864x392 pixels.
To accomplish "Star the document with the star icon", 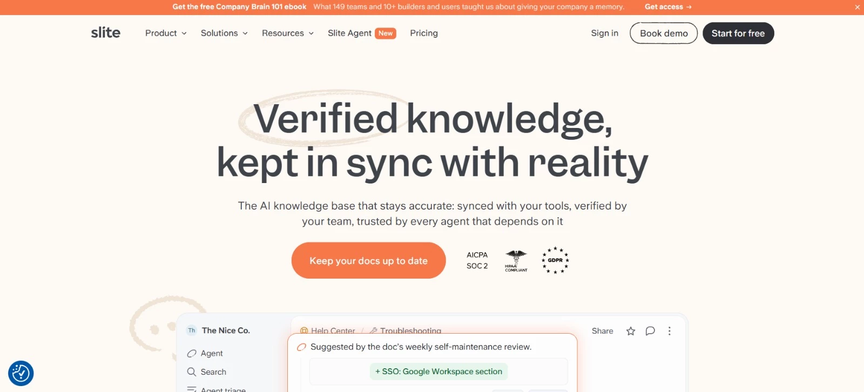I will click(630, 331).
